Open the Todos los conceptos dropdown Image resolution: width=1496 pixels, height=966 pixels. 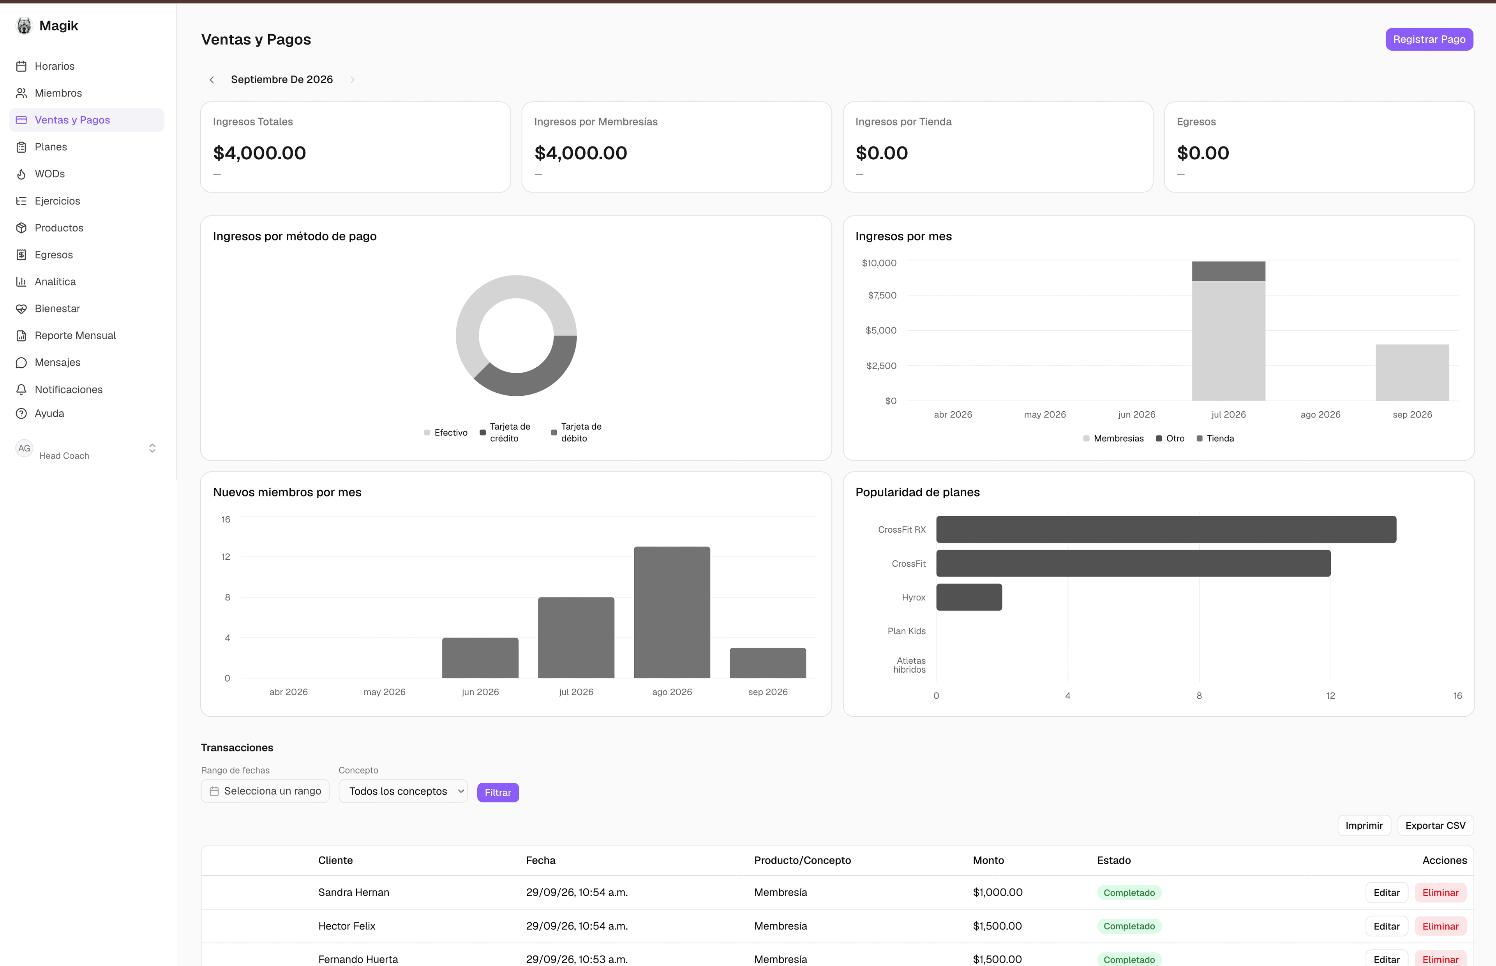coord(403,791)
